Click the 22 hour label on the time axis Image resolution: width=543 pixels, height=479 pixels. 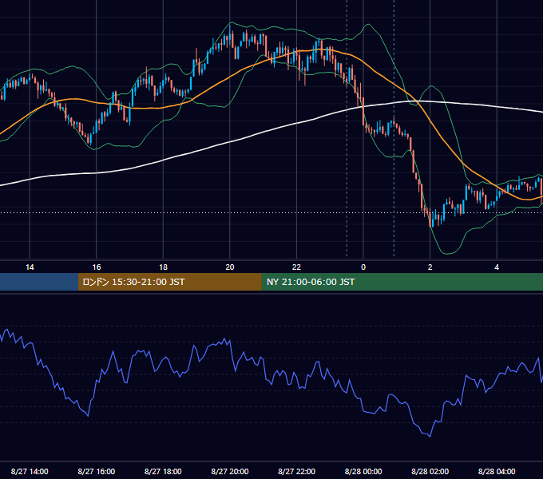296,267
